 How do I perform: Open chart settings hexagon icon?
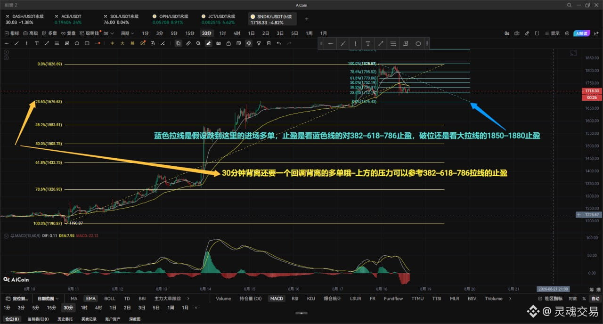(x=567, y=33)
